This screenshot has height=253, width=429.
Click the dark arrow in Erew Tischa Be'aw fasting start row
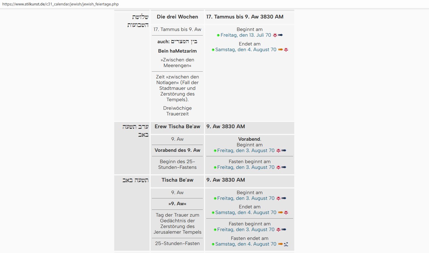pos(284,167)
